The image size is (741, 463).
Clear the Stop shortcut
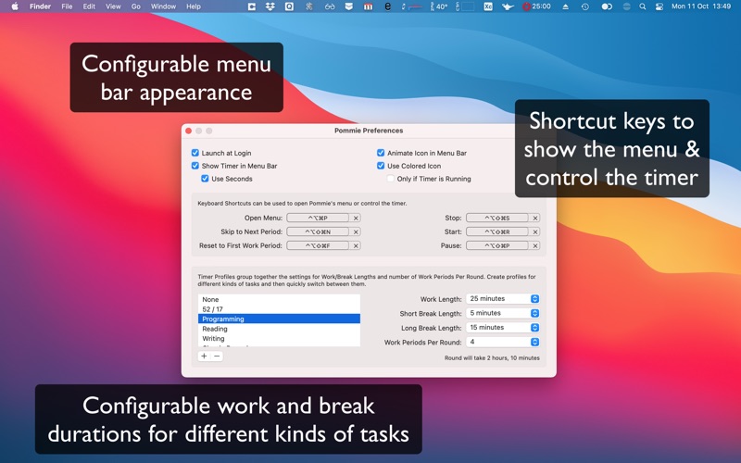click(535, 218)
